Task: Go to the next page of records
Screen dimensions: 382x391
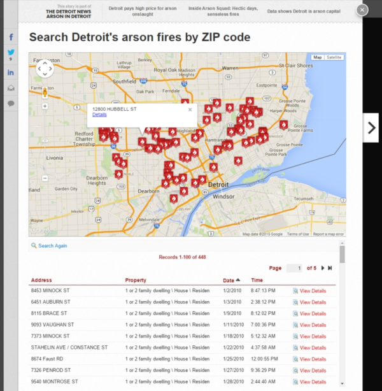Action: click(x=323, y=268)
